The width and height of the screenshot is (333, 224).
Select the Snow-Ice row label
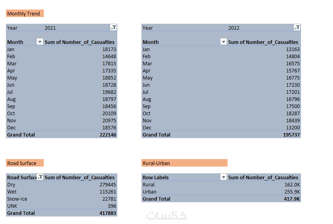coord(17,199)
